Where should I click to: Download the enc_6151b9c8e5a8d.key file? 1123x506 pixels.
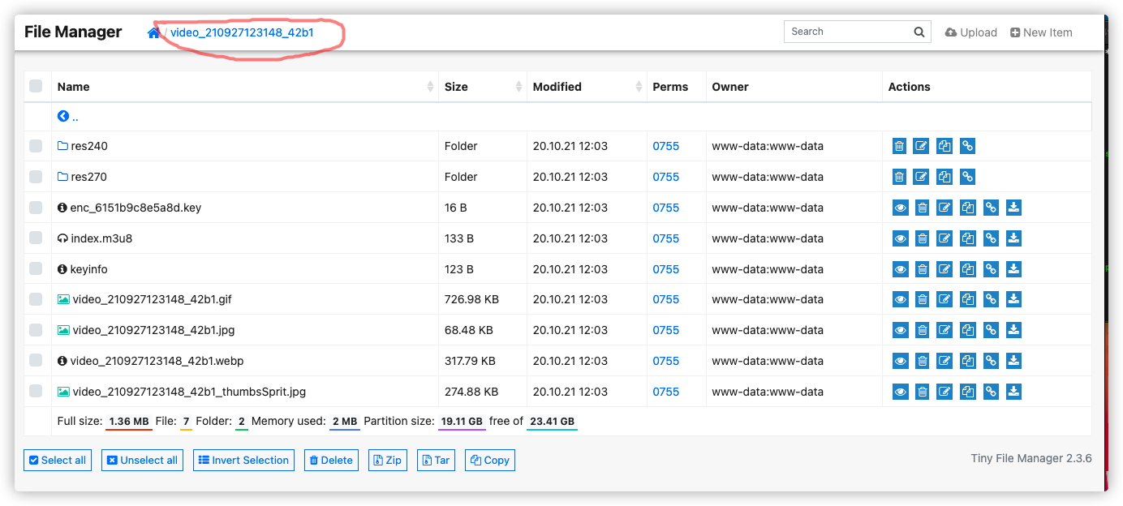click(x=1013, y=207)
